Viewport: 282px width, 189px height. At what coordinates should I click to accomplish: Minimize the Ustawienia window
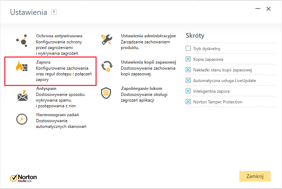point(258,9)
